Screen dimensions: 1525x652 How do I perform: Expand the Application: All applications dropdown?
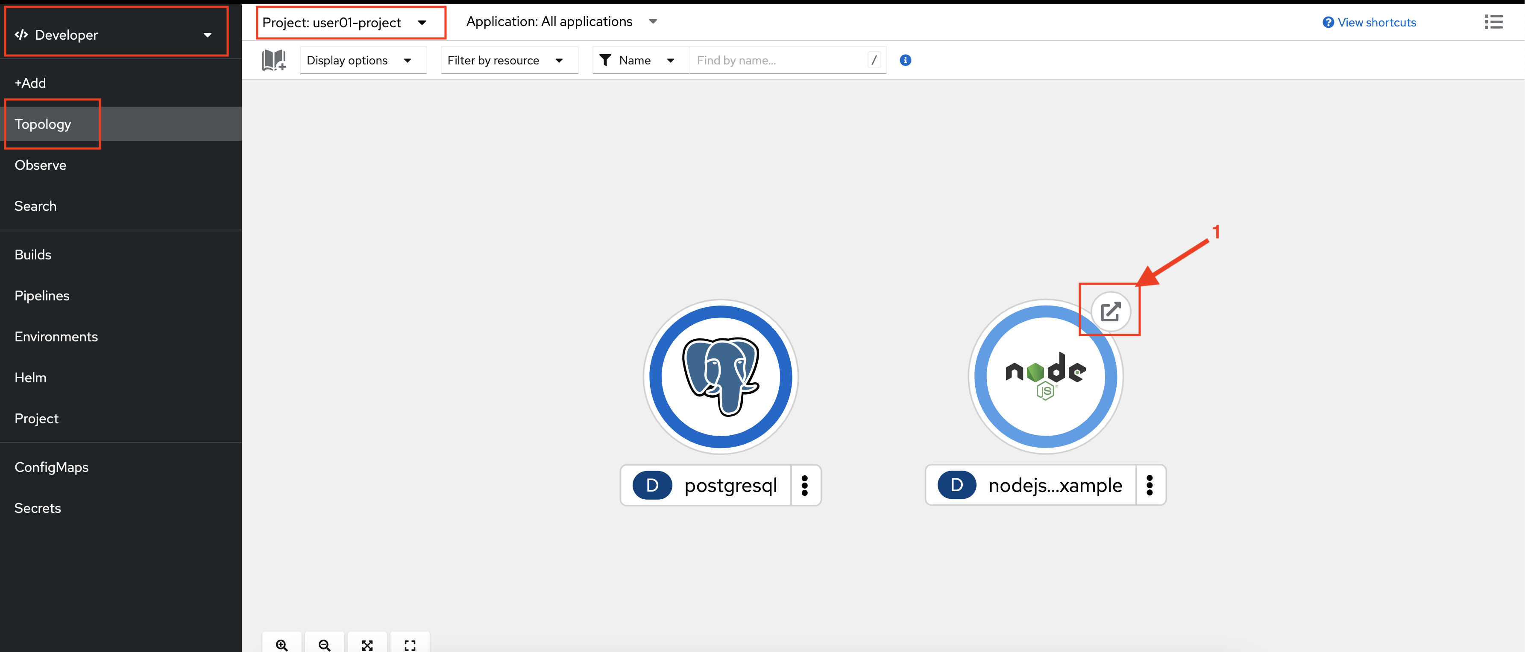561,21
